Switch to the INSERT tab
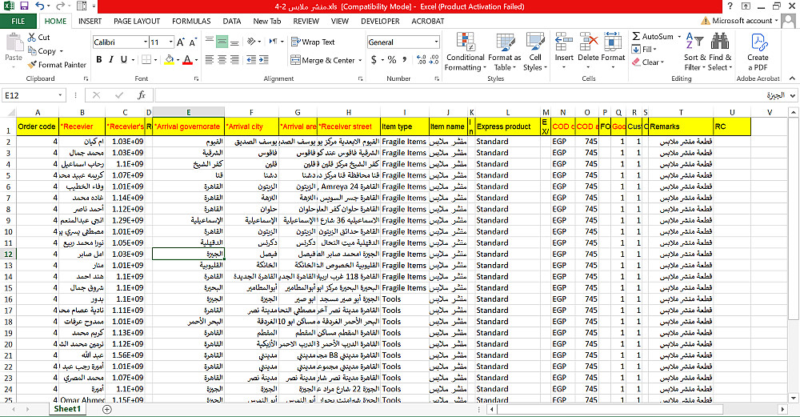800x417 pixels. coord(90,22)
